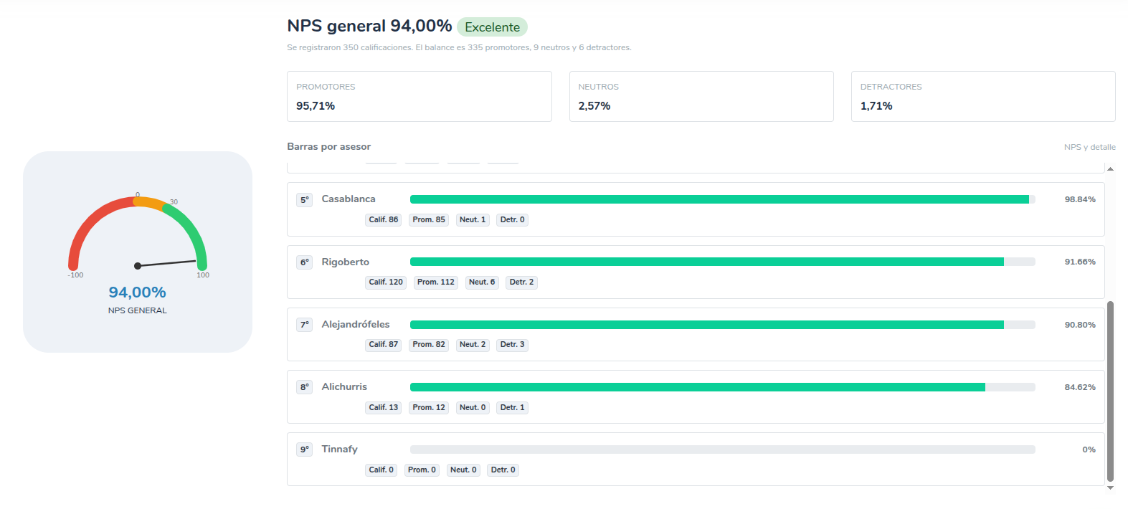Click the advisor list scrollbar thumb
The height and width of the screenshot is (509, 1128).
[x=1110, y=391]
